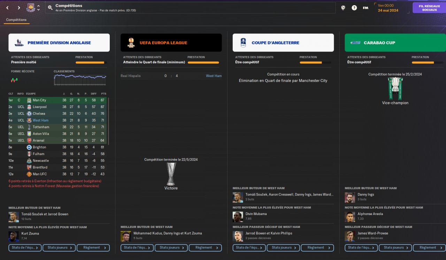This screenshot has width=446, height=260.
Task: Expand club switcher up/down arrows
Action: tap(38, 8)
